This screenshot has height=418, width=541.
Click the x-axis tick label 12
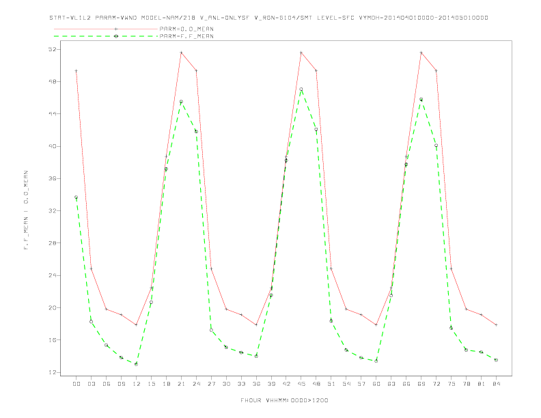point(137,384)
